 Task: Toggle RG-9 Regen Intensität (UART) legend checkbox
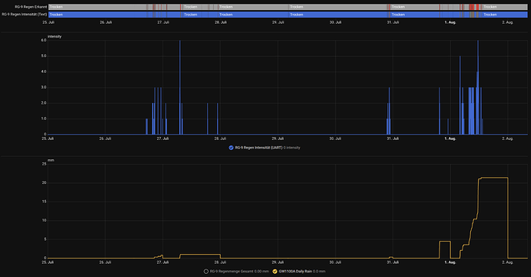[231, 148]
